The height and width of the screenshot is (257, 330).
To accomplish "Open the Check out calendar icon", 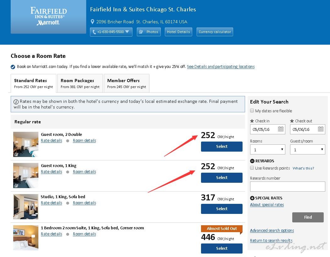I will point(321,129).
